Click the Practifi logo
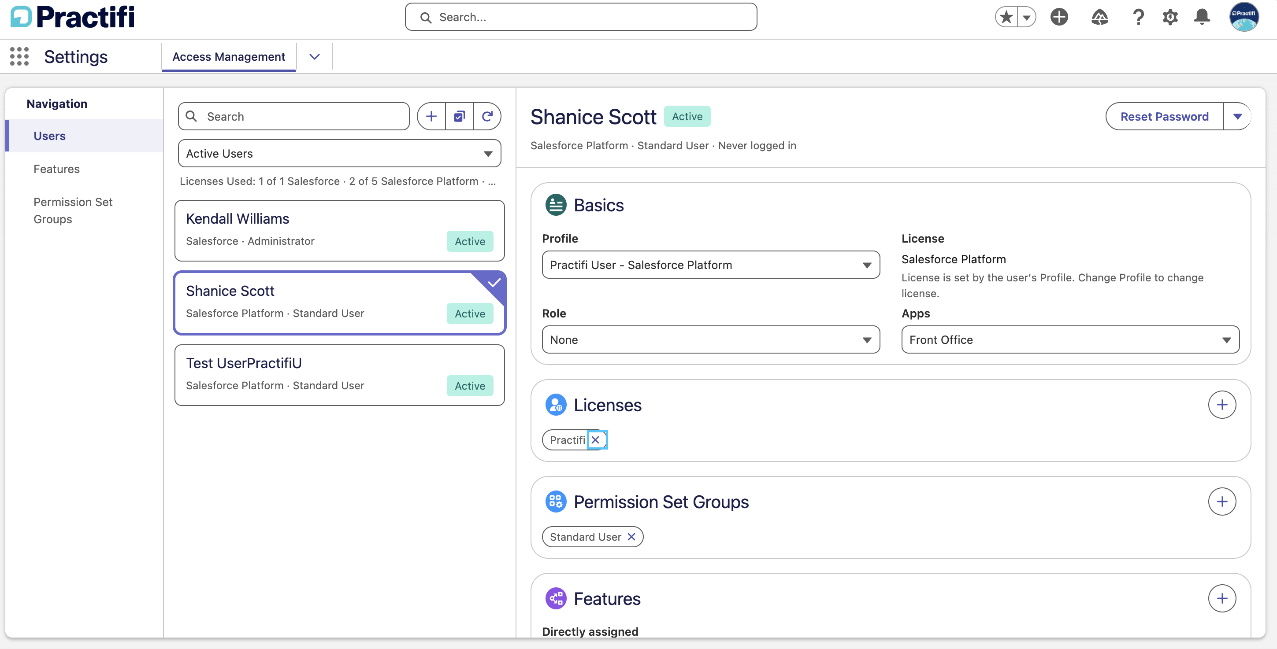 pos(72,17)
